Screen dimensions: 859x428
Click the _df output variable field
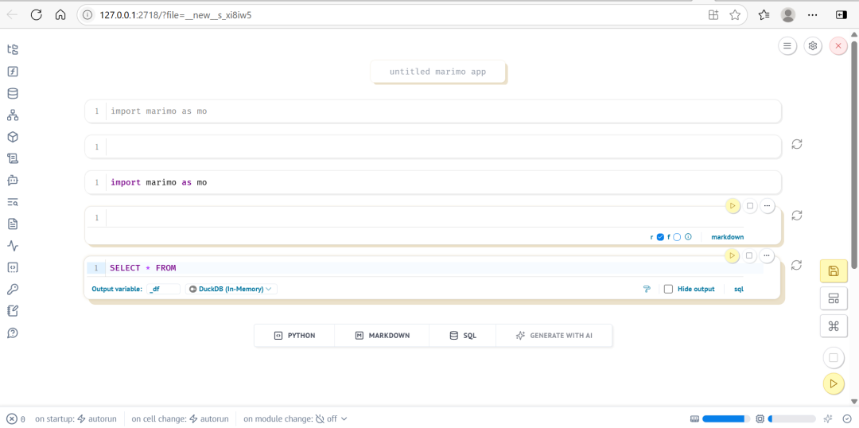(163, 289)
